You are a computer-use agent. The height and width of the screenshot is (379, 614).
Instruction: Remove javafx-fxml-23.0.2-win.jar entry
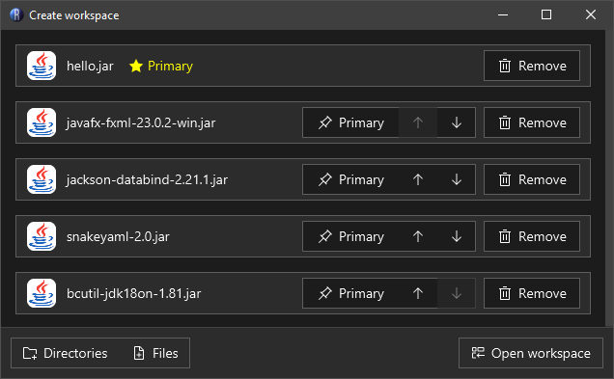click(x=532, y=122)
